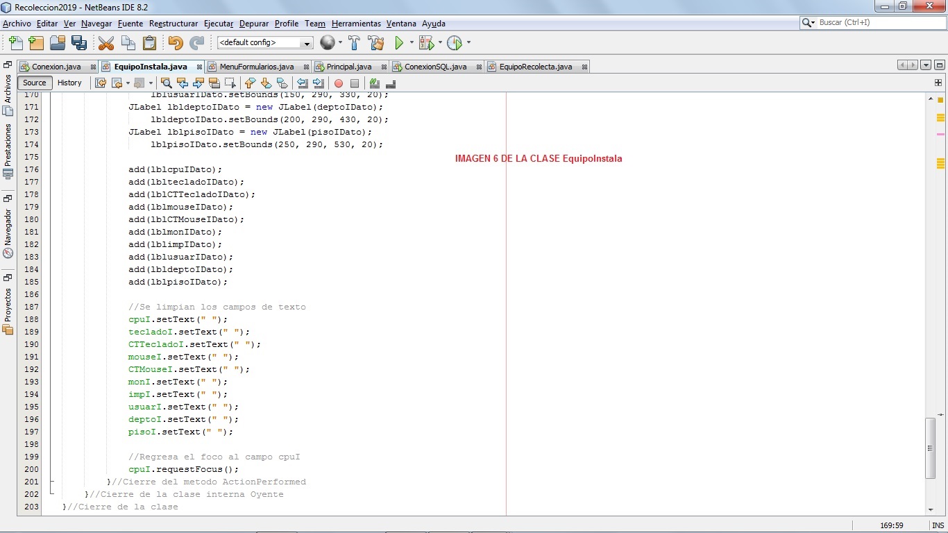Expand the back-navigation history dropdown arrow
This screenshot has width=948, height=533.
(128, 83)
